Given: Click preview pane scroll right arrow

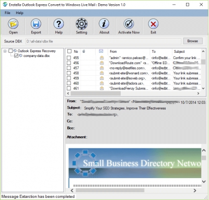Looking at the screenshot, I should tap(195, 191).
